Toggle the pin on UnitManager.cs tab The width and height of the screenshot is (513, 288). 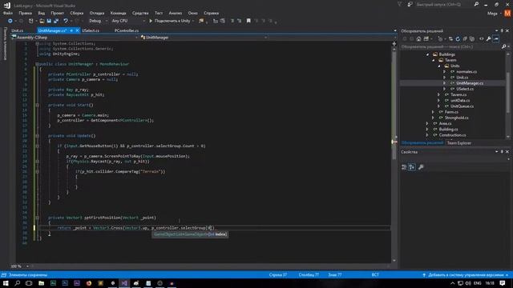point(71,30)
